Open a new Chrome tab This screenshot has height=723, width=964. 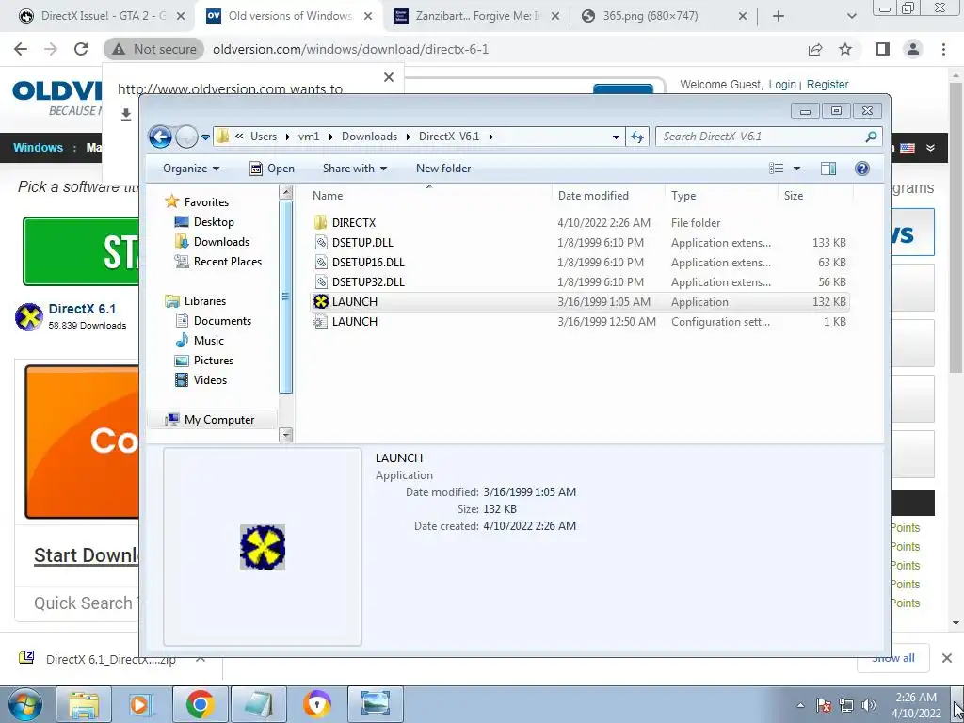(x=779, y=16)
